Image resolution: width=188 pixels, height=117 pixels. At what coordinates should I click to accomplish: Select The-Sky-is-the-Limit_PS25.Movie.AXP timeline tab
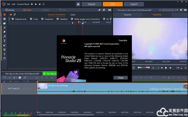point(22,74)
